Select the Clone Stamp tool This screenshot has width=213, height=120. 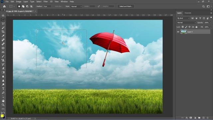[x=3, y=60]
